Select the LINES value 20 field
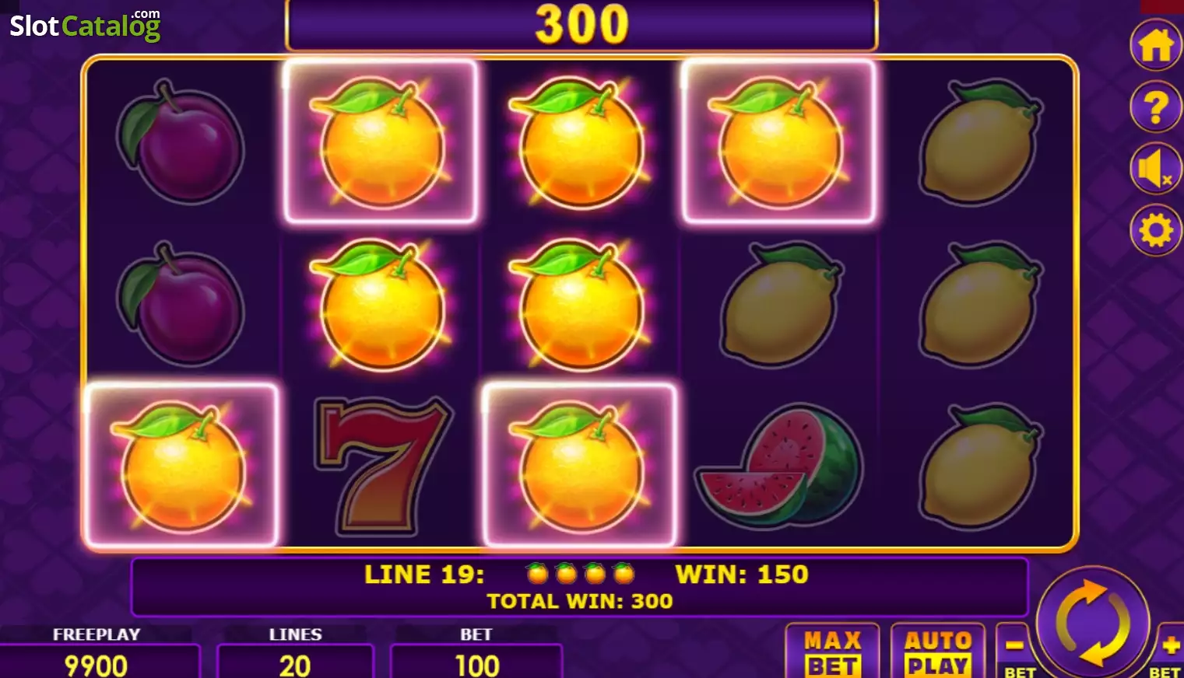Viewport: 1184px width, 678px height. point(295,662)
